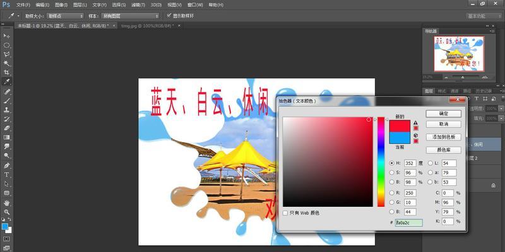This screenshot has width=505, height=252.
Task: Click the 取消 button in color picker
Action: point(444,124)
